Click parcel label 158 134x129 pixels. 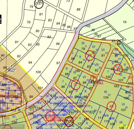tap(14, 122)
